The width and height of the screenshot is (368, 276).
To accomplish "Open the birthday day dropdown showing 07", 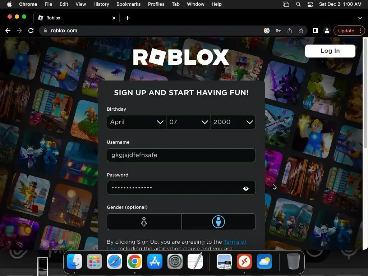I will 188,122.
